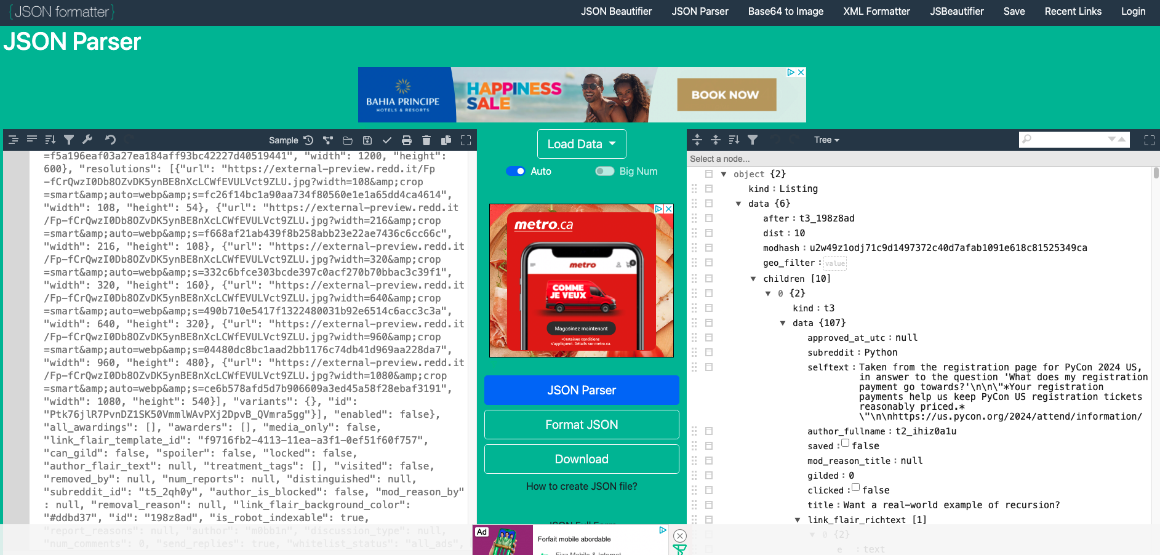Open the XML Formatter page

876,11
